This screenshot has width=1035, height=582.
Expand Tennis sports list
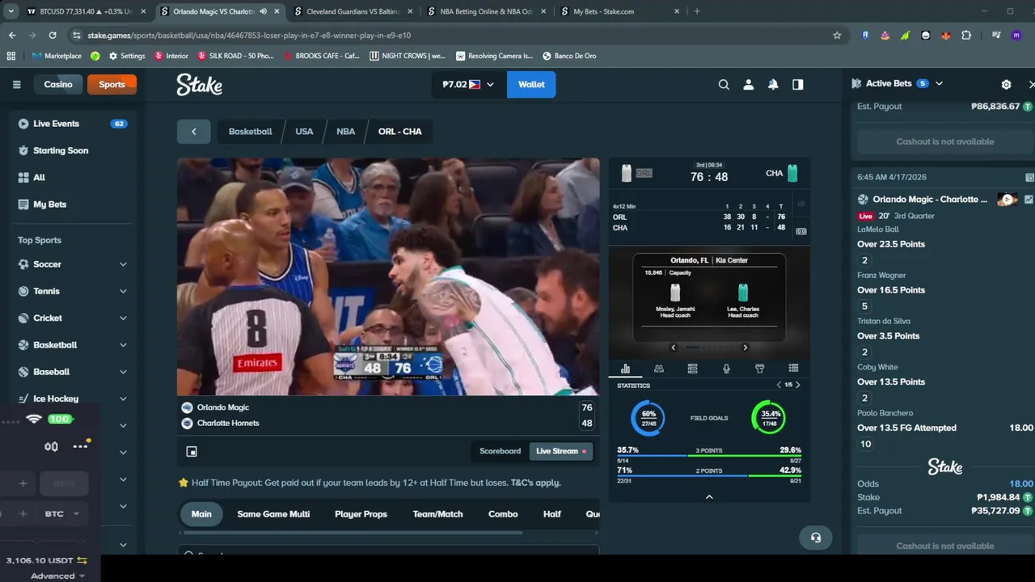[123, 291]
